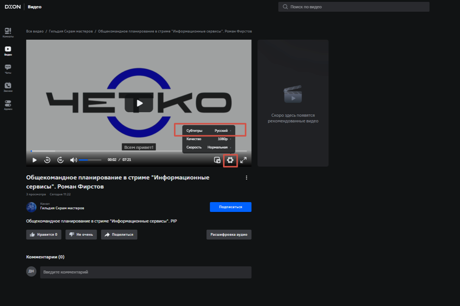460x306 pixels.
Task: Open the video options three-dot menu
Action: tap(246, 178)
